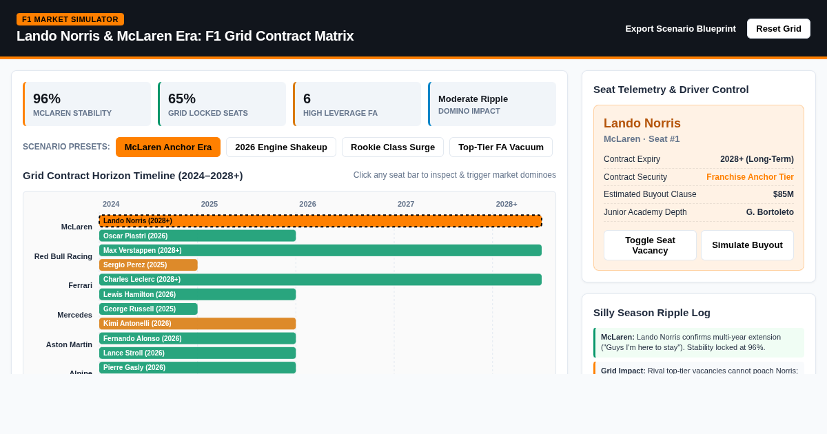Select Kimi Antonelli (2026) seat bar
827x434 pixels.
[x=197, y=324]
